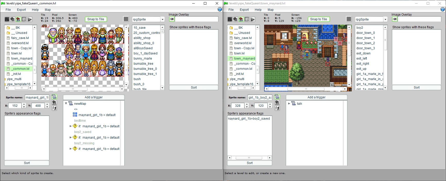Select overworld.lvl in left window file list
This screenshot has width=446, height=181.
click(x=20, y=43)
